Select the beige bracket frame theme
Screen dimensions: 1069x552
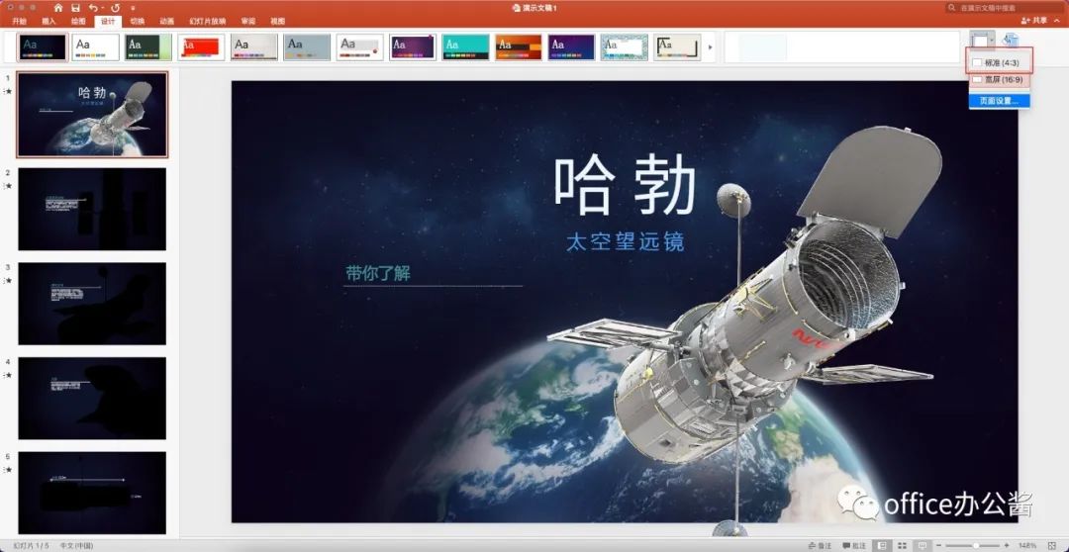tap(677, 47)
